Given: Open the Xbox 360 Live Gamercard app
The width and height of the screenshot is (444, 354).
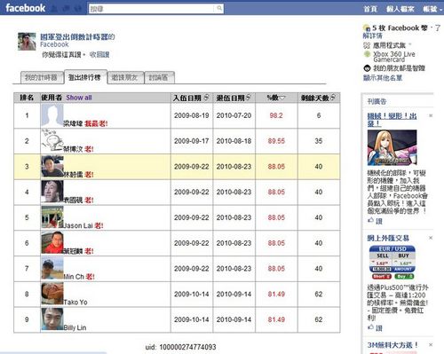Looking at the screenshot, I should click(x=393, y=57).
